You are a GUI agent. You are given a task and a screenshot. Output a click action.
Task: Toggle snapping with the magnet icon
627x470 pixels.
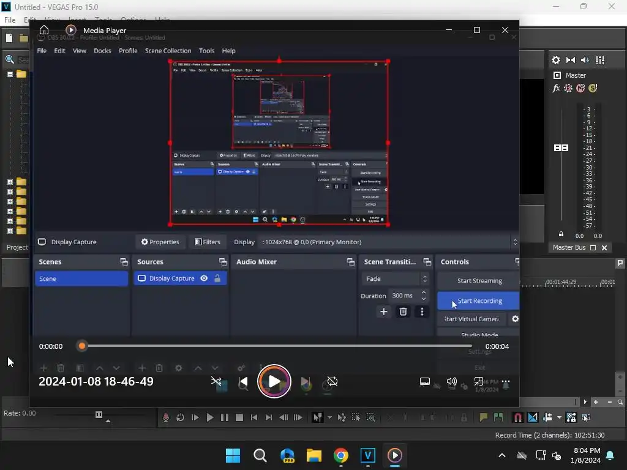[518, 417]
